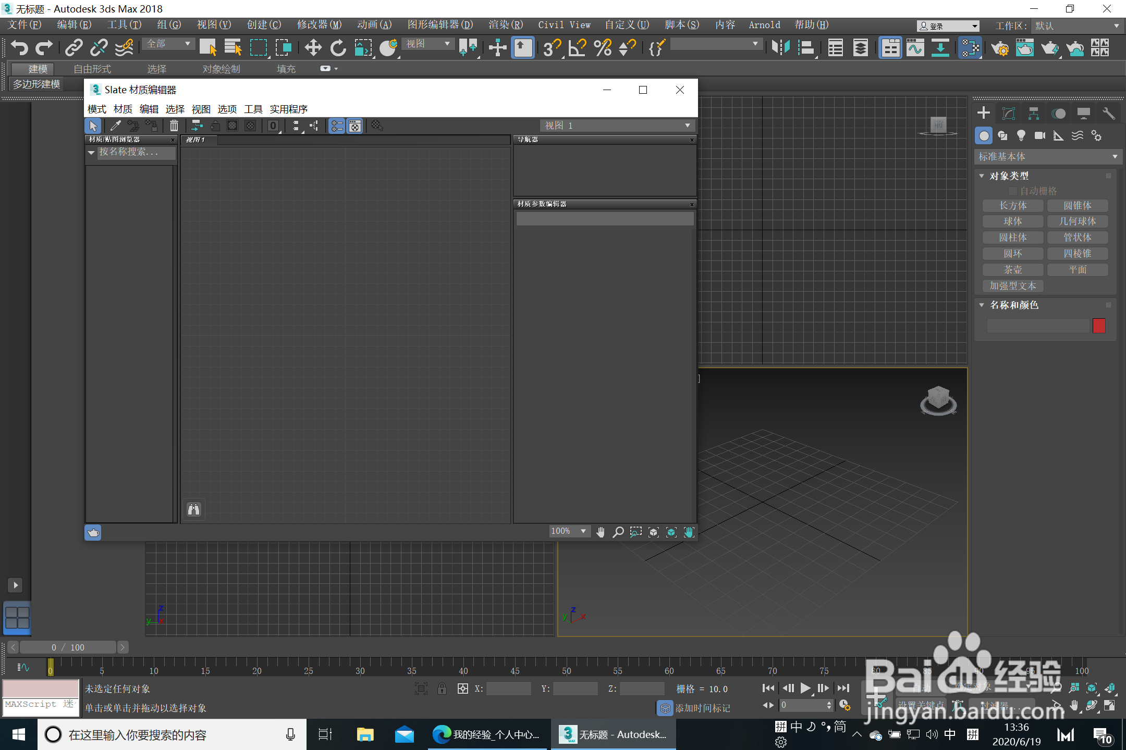Open the 渲染(R) menu in main menu bar

[506, 24]
